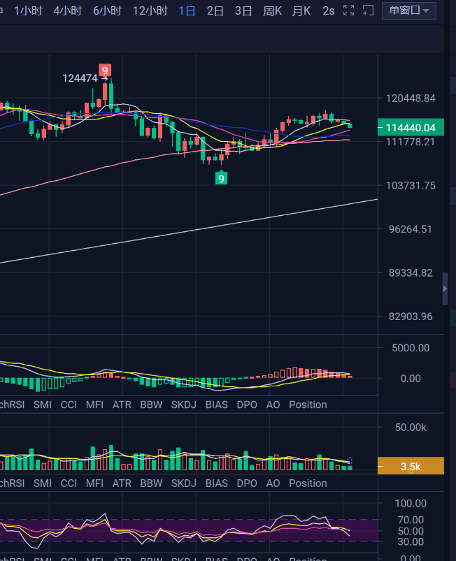Click the 103731.75 price axis label

(411, 186)
